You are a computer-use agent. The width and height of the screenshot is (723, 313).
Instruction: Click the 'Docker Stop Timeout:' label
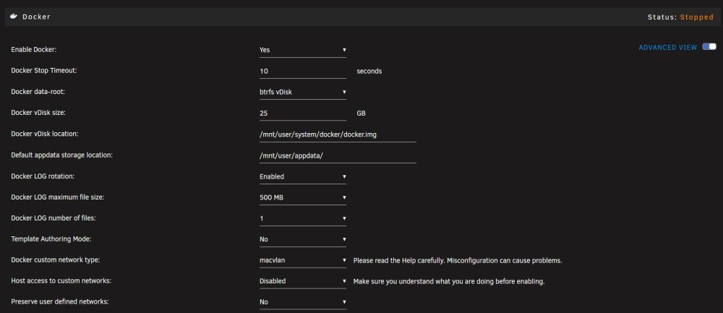(x=44, y=71)
